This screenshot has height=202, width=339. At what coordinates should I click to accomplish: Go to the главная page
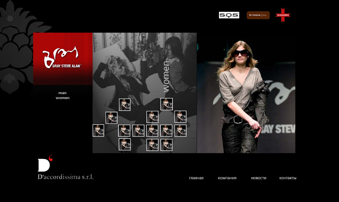pos(196,178)
